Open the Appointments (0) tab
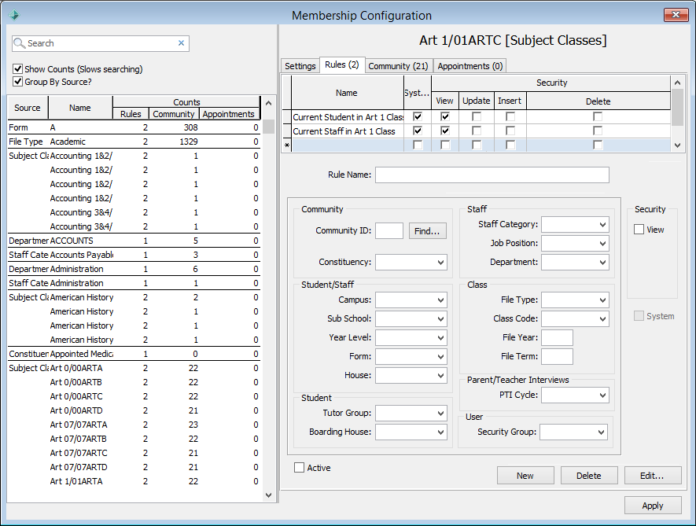 coord(470,66)
